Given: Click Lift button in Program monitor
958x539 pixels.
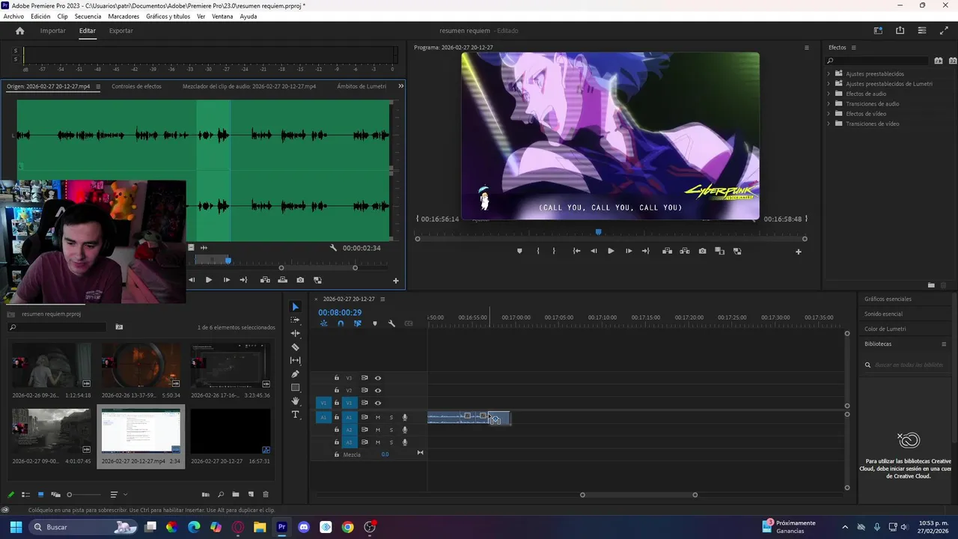Looking at the screenshot, I should coord(667,251).
